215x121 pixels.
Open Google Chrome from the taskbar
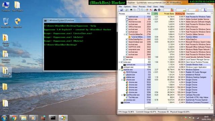14,118
